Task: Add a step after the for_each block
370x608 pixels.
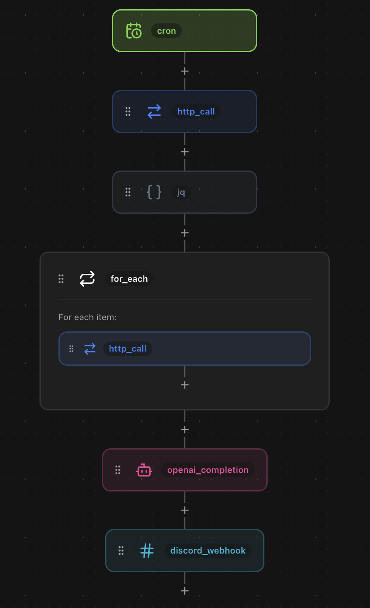Action: (x=185, y=429)
